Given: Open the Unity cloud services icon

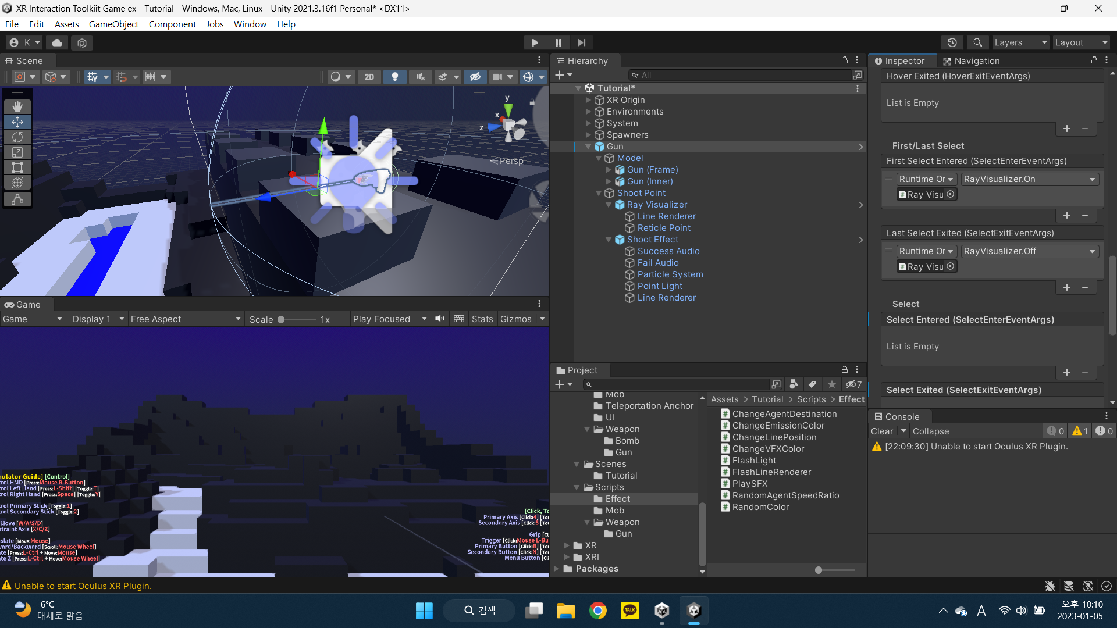Looking at the screenshot, I should (57, 42).
